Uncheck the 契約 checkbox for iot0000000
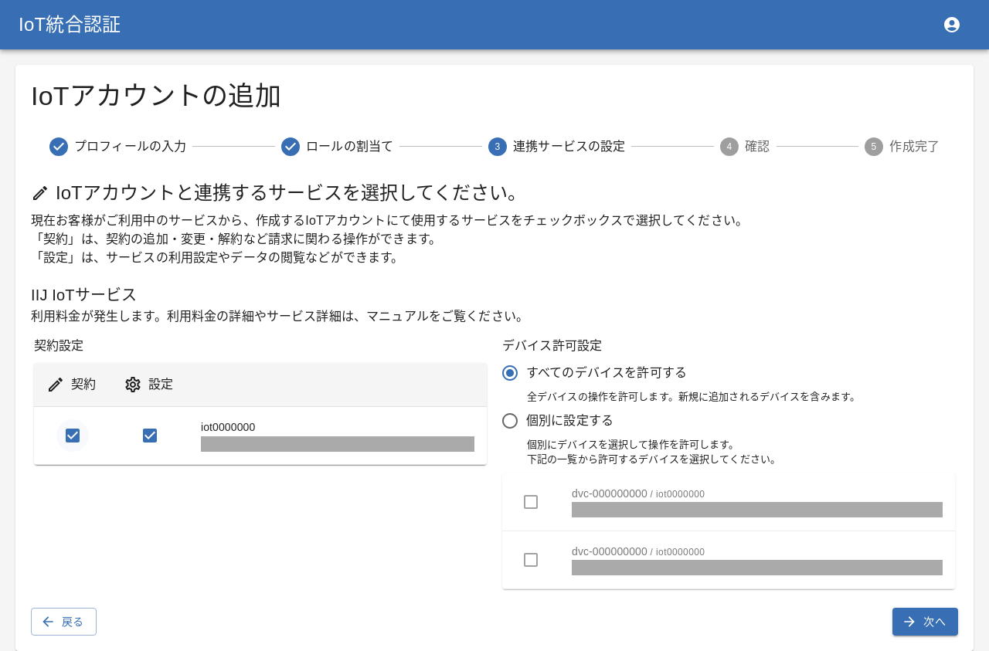 [73, 436]
